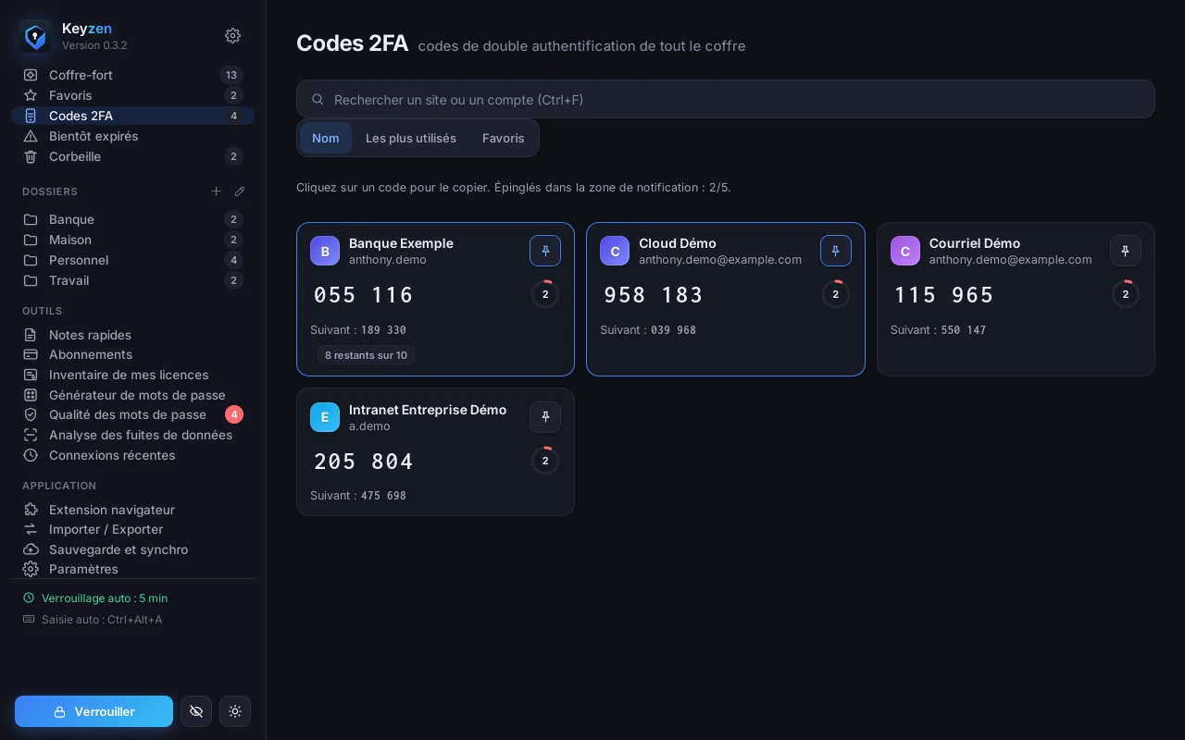
Task: Select the Banque folder
Action: 132,219
